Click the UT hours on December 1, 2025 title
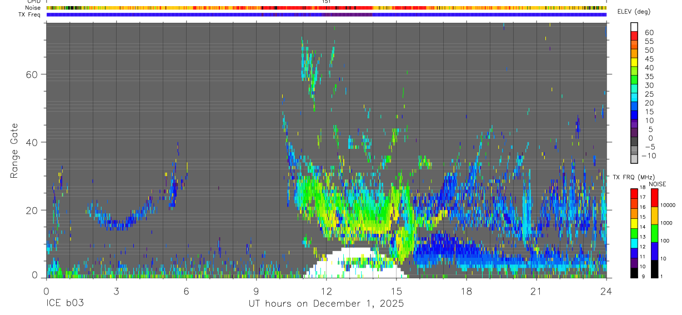This screenshot has height=315, width=682. 325,304
